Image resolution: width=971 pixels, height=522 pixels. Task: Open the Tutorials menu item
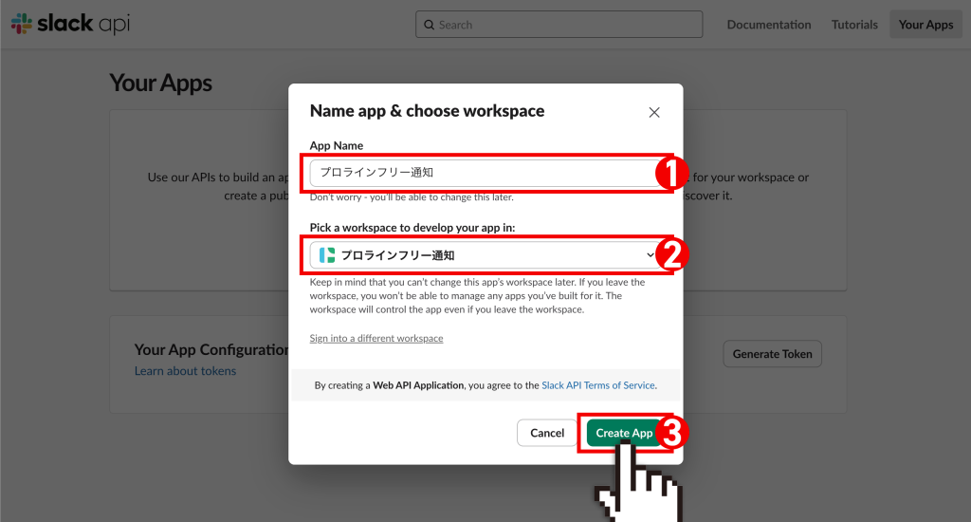[x=854, y=25]
